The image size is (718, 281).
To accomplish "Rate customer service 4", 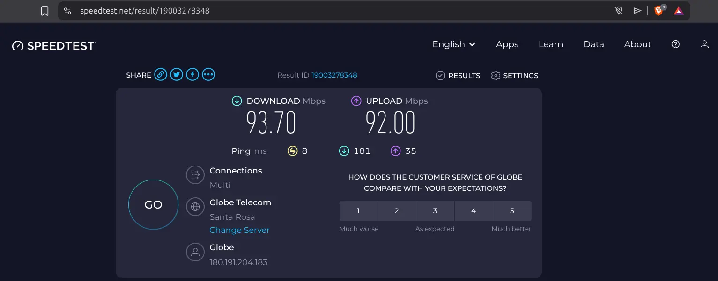I will tap(474, 211).
